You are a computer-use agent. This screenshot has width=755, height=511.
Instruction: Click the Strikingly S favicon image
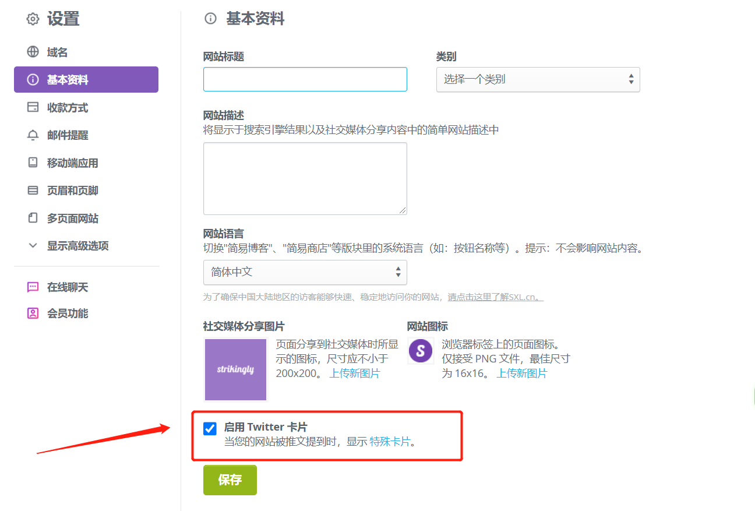[421, 351]
